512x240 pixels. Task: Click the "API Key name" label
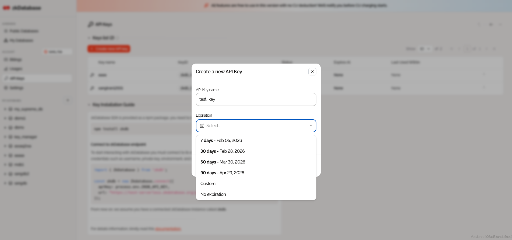point(207,90)
